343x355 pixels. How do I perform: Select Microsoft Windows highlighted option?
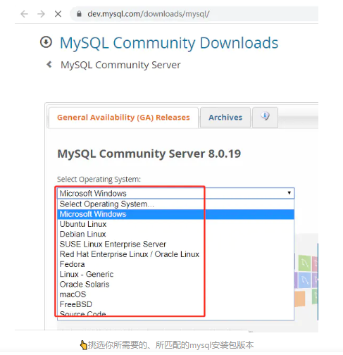coord(175,214)
